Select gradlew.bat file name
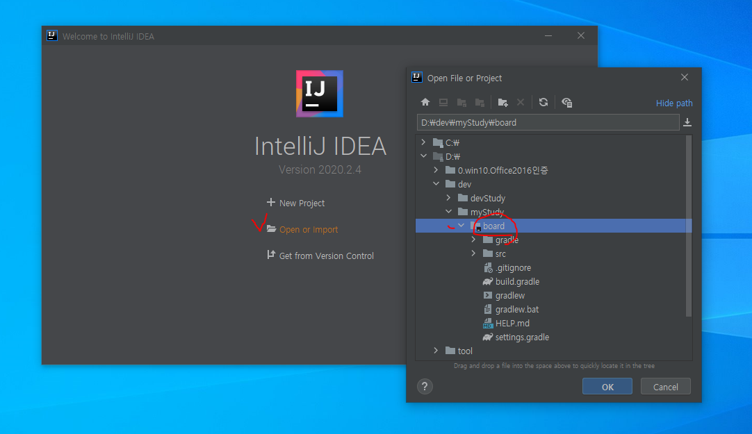Viewport: 752px width, 434px height. [x=516, y=310]
